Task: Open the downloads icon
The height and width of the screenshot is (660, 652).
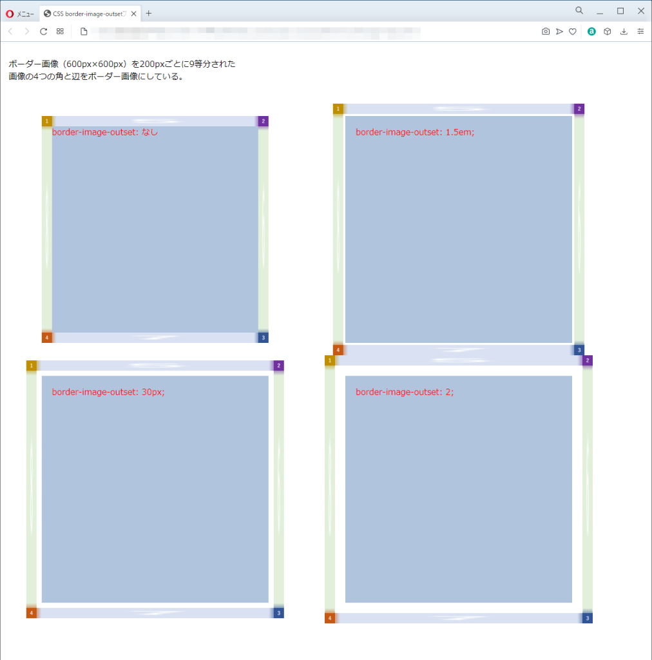Action: coord(624,32)
